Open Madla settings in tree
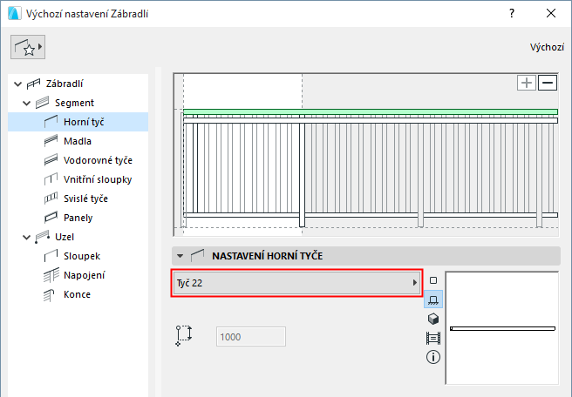 [x=78, y=141]
